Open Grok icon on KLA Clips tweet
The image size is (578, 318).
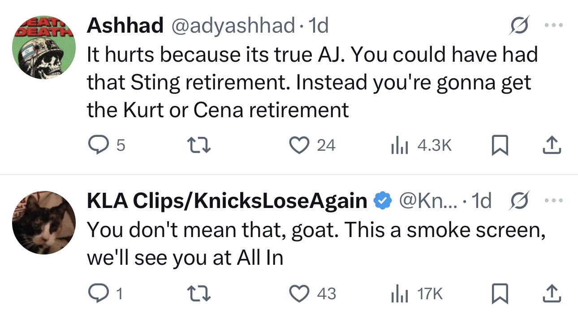[519, 201]
